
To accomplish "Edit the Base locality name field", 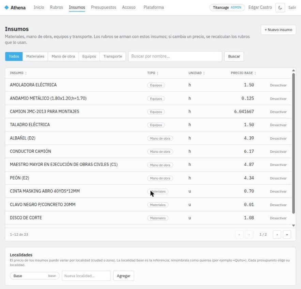I will pos(34,276).
